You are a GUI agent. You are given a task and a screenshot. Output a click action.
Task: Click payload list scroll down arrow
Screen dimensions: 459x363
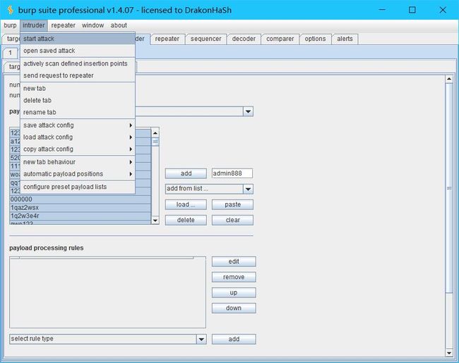(155, 220)
